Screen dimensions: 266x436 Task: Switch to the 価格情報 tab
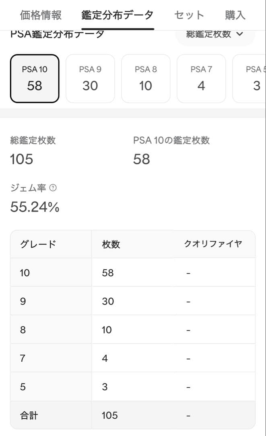39,15
